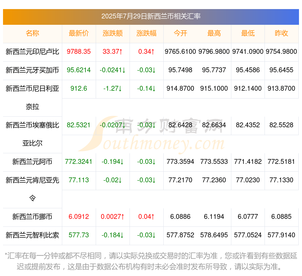Click open value 95.7498
The width and height of the screenshot is (302, 276).
click(x=180, y=70)
